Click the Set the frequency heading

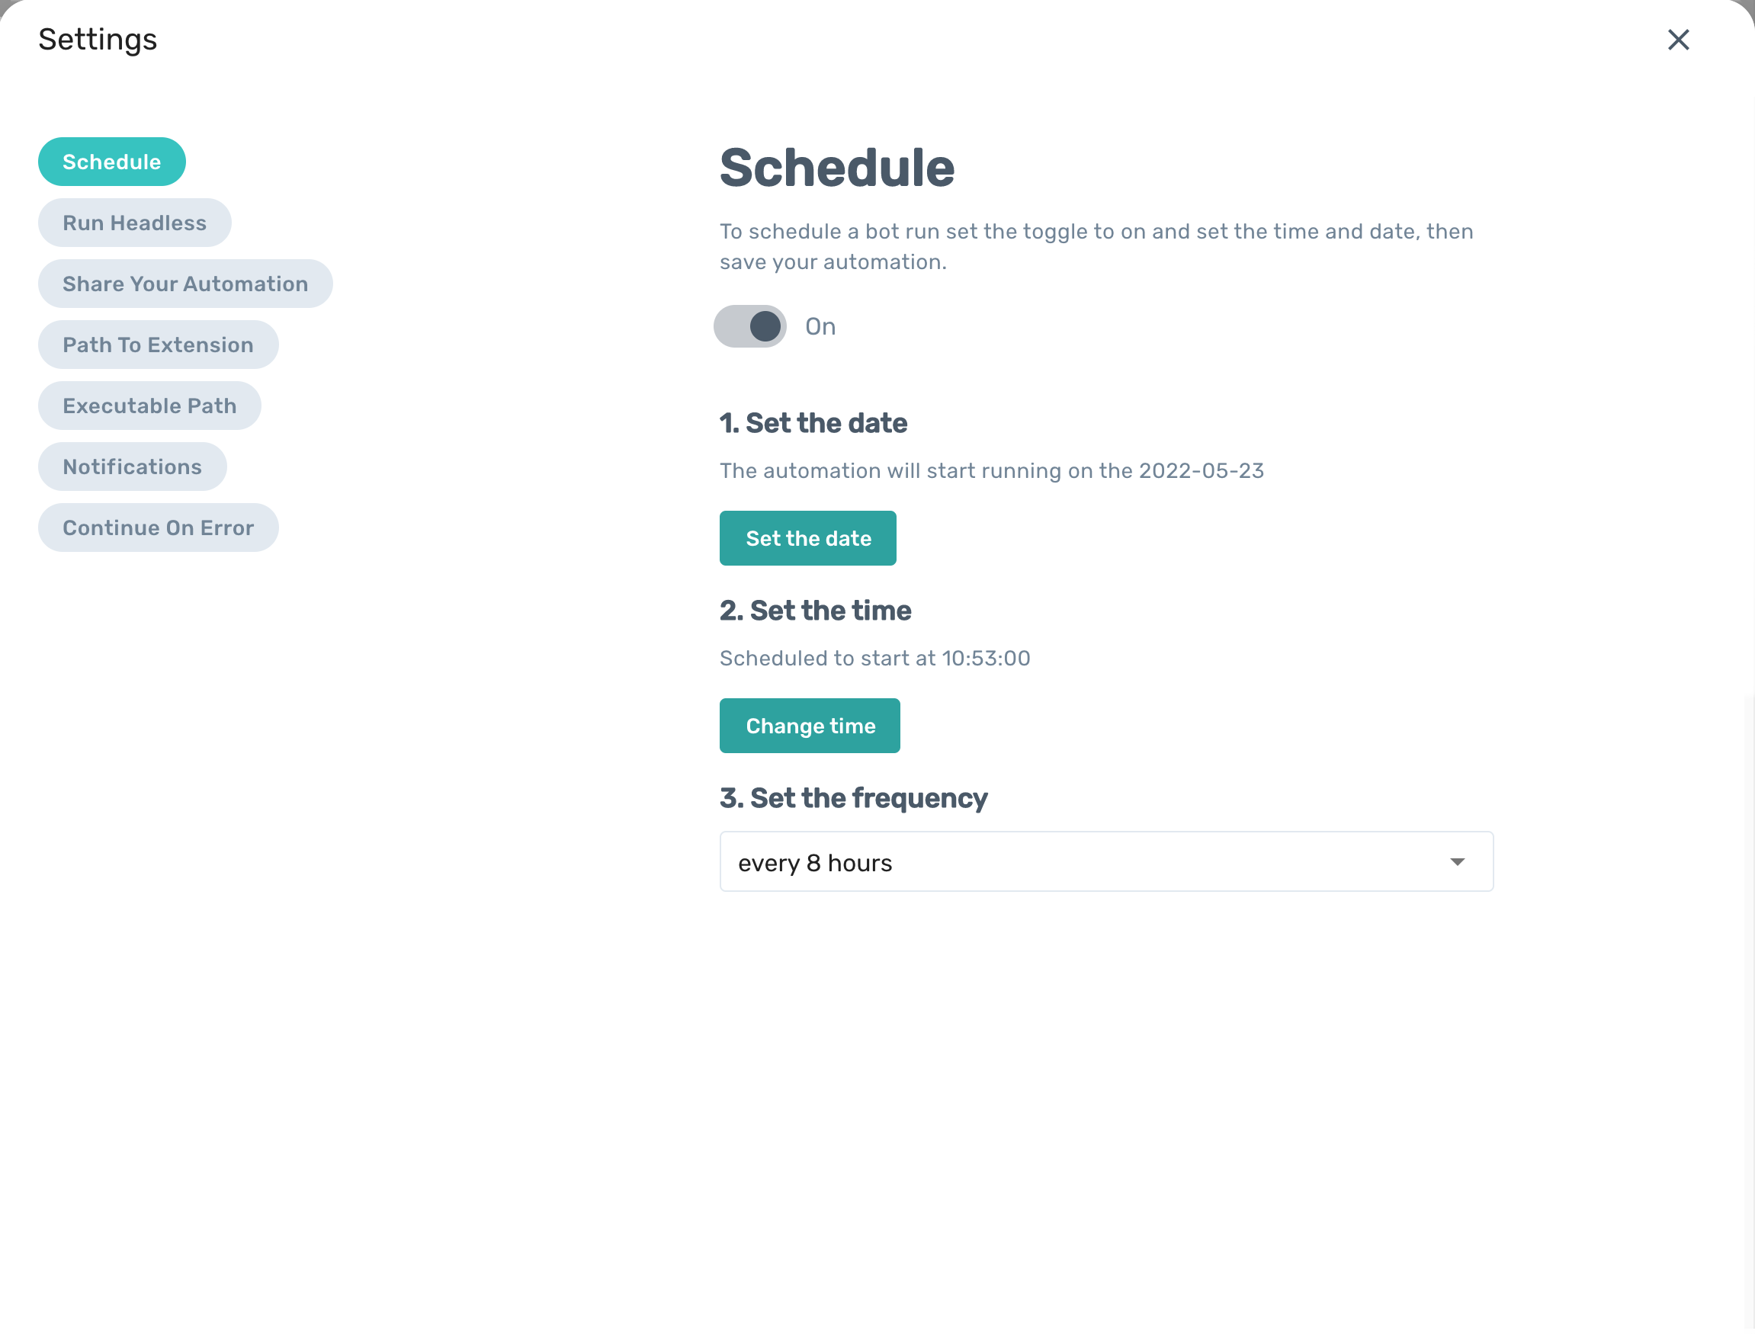853,798
